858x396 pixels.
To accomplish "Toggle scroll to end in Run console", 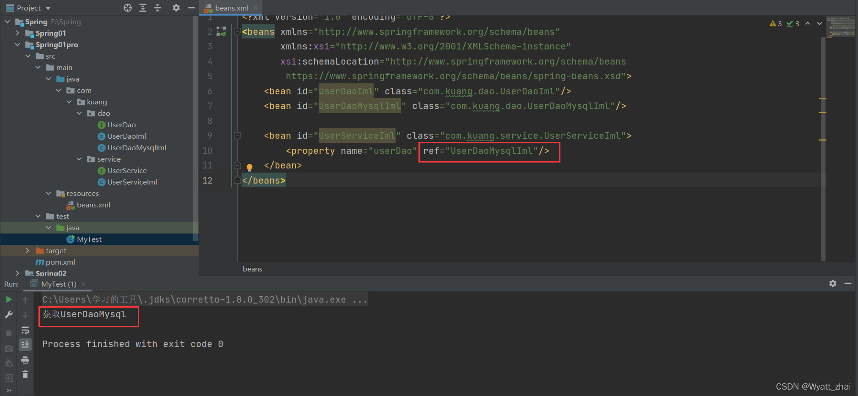I will point(25,344).
